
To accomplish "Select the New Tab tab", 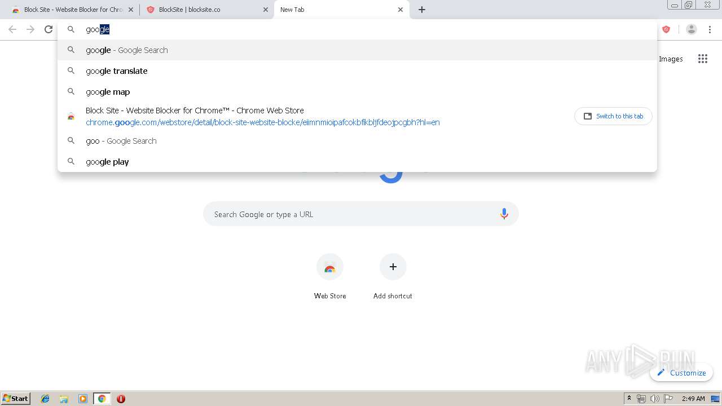I will tap(341, 10).
